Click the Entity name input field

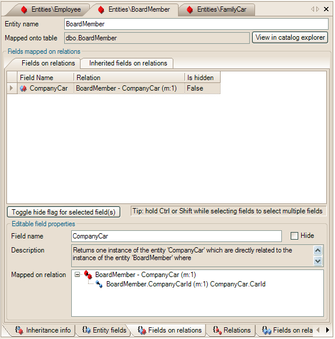[x=196, y=24]
